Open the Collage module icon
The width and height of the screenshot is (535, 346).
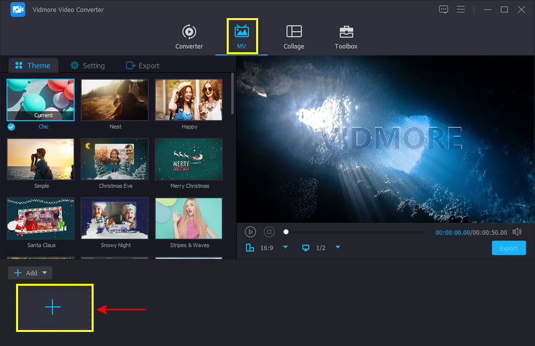(294, 32)
